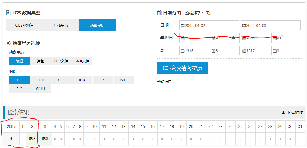
Task: Click the 检索结果 section heading
Action: point(18,112)
